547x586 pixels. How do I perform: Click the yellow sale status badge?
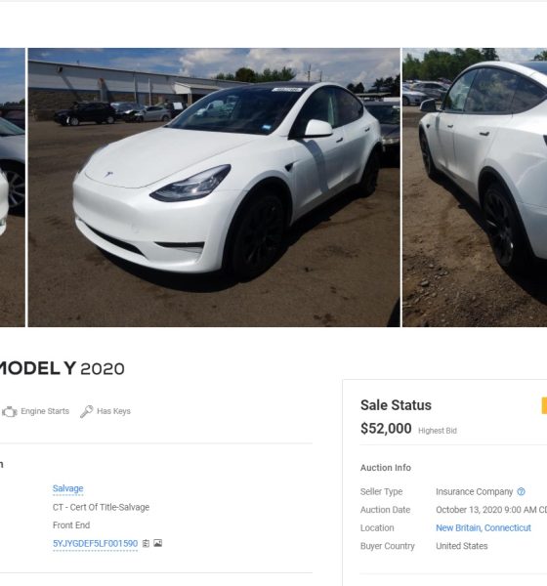(x=544, y=405)
